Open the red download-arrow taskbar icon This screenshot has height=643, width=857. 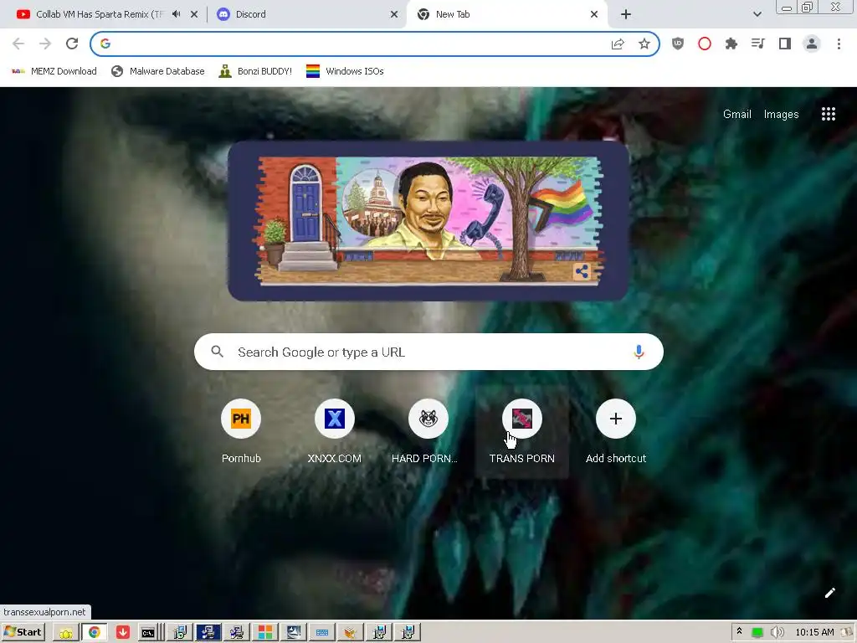tap(123, 633)
